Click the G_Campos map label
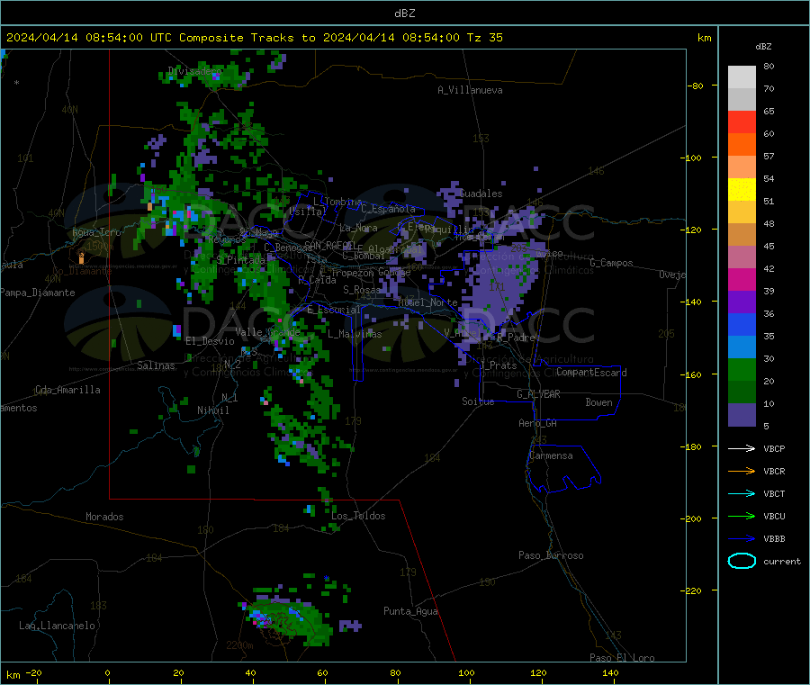The height and width of the screenshot is (685, 810). [x=611, y=263]
